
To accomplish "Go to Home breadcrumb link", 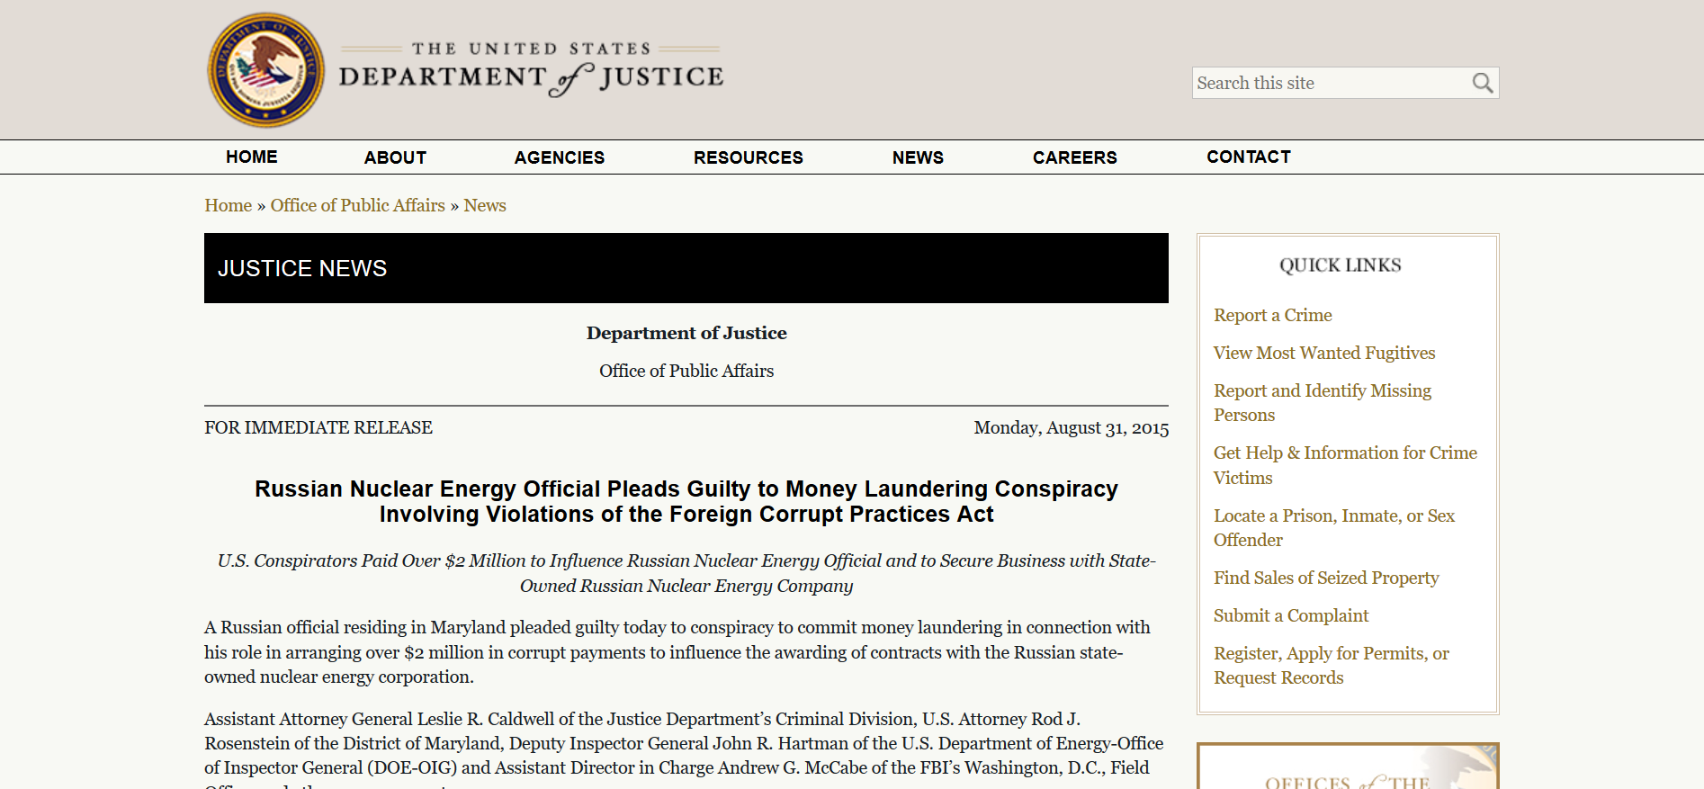I will click(228, 205).
